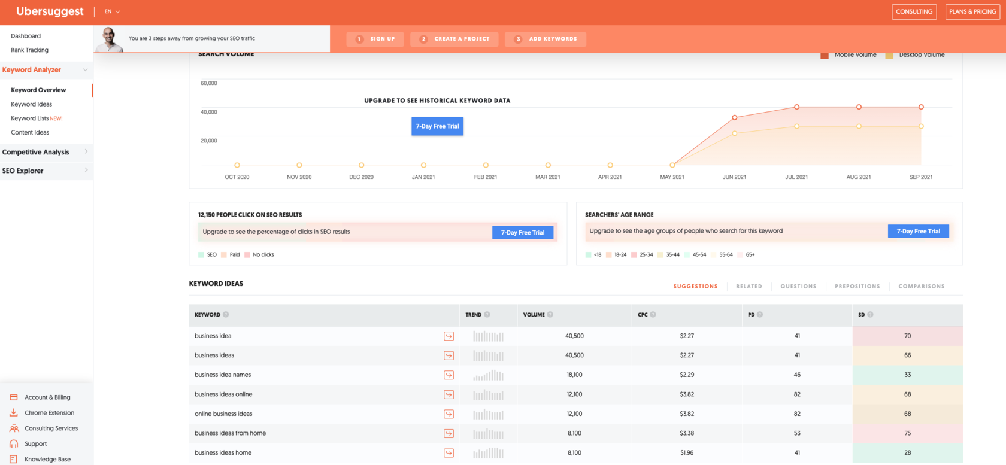Open Knowledge Base link
This screenshot has width=1006, height=465.
click(47, 460)
